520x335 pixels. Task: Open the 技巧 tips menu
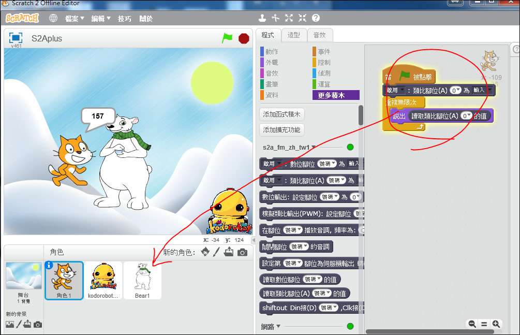[x=124, y=19]
